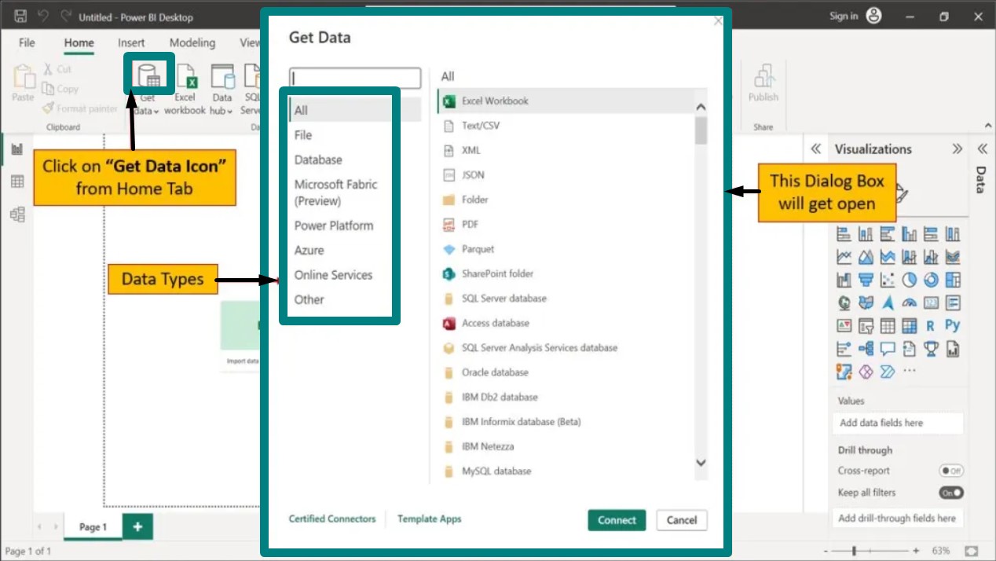The image size is (996, 561).
Task: Click the Get Data search box
Action: (x=355, y=78)
